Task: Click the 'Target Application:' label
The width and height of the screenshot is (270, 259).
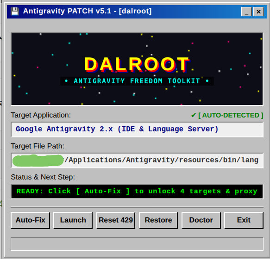Action: point(41,115)
